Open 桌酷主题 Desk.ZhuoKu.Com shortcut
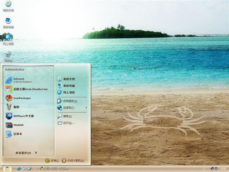Viewport: 229px width, 172px height. click(29, 89)
